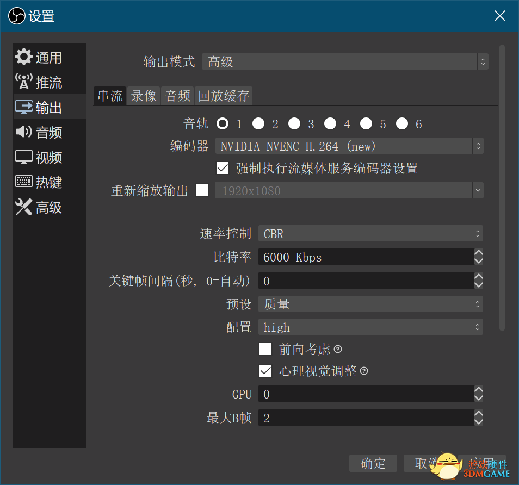Viewport: 519px width, 485px height.
Task: Select the 推流 stream antenna icon
Action: pyautogui.click(x=24, y=82)
